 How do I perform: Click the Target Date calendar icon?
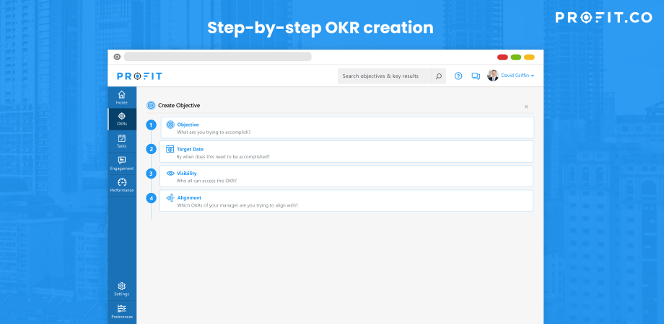pos(170,149)
